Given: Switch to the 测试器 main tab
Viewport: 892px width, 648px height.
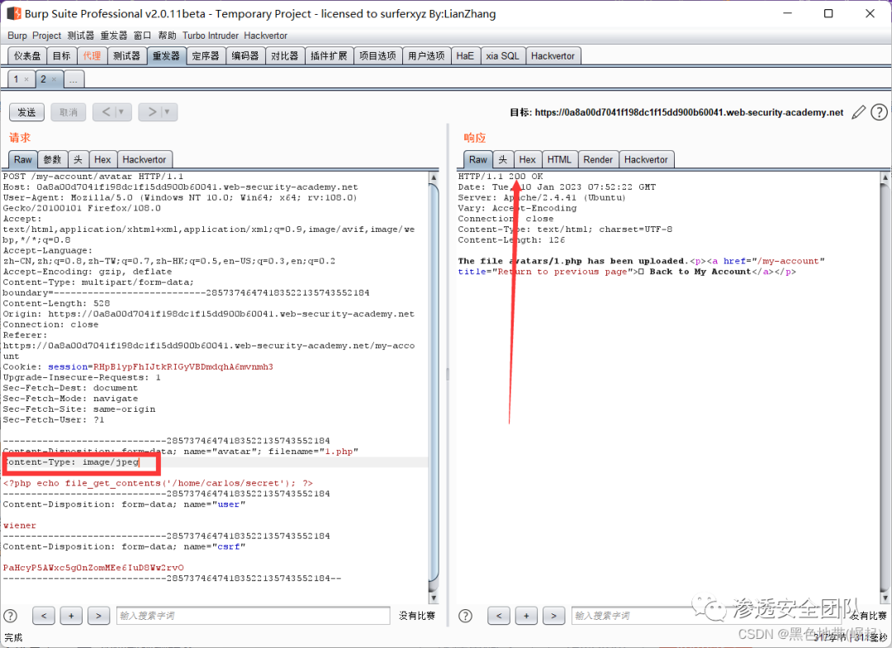Looking at the screenshot, I should coord(126,55).
